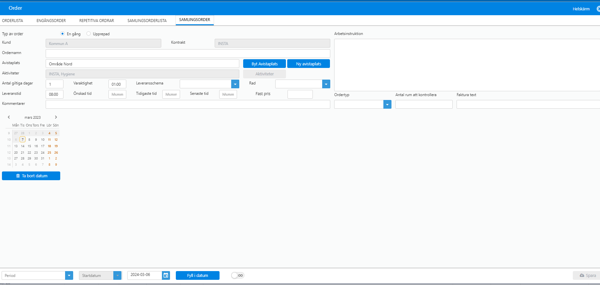
Task: Expand the Startdatum dropdown
Action: 117,276
